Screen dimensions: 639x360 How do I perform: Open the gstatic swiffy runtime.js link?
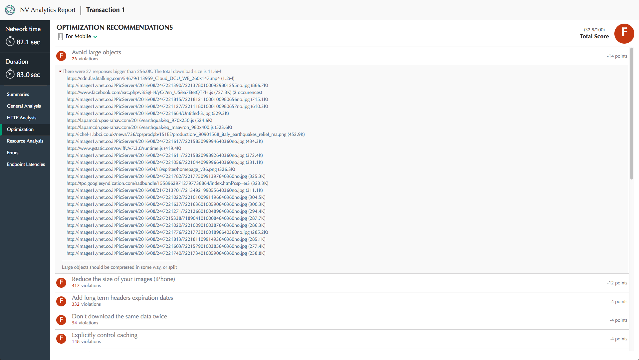(114, 148)
